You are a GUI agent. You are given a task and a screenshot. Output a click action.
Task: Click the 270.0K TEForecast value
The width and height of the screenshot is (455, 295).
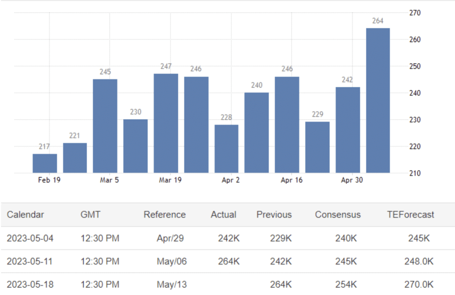tap(419, 285)
